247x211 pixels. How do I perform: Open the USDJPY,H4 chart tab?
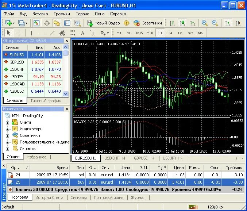173,158
